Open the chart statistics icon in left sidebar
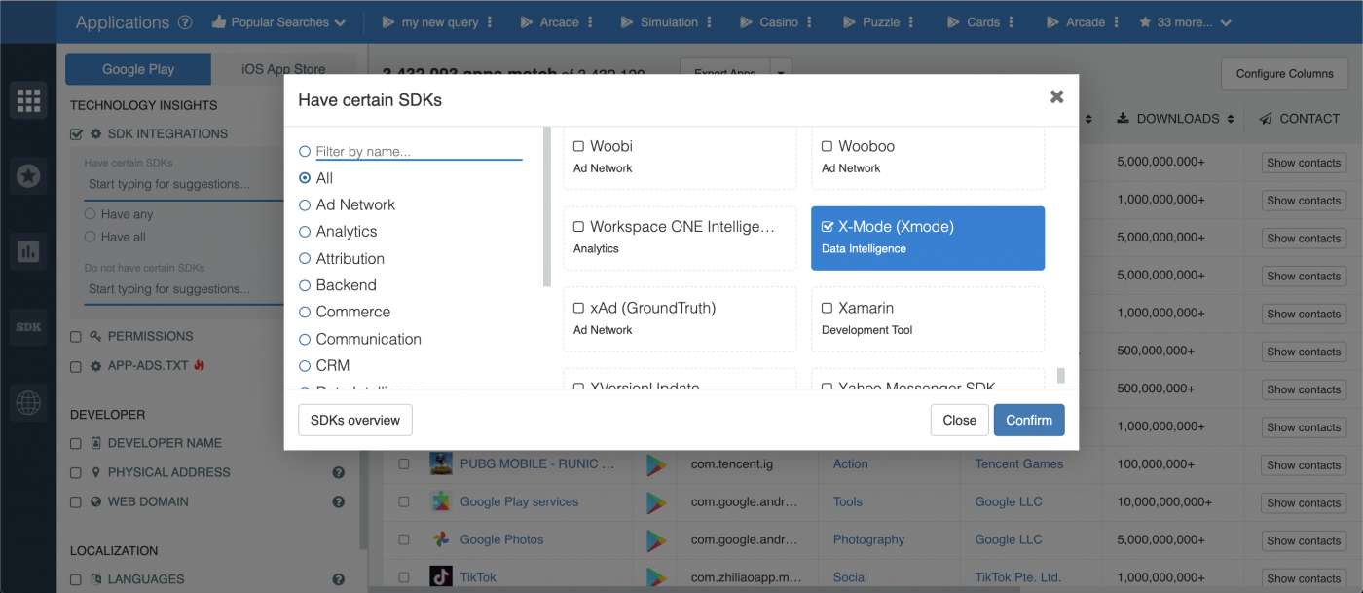 [x=28, y=252]
